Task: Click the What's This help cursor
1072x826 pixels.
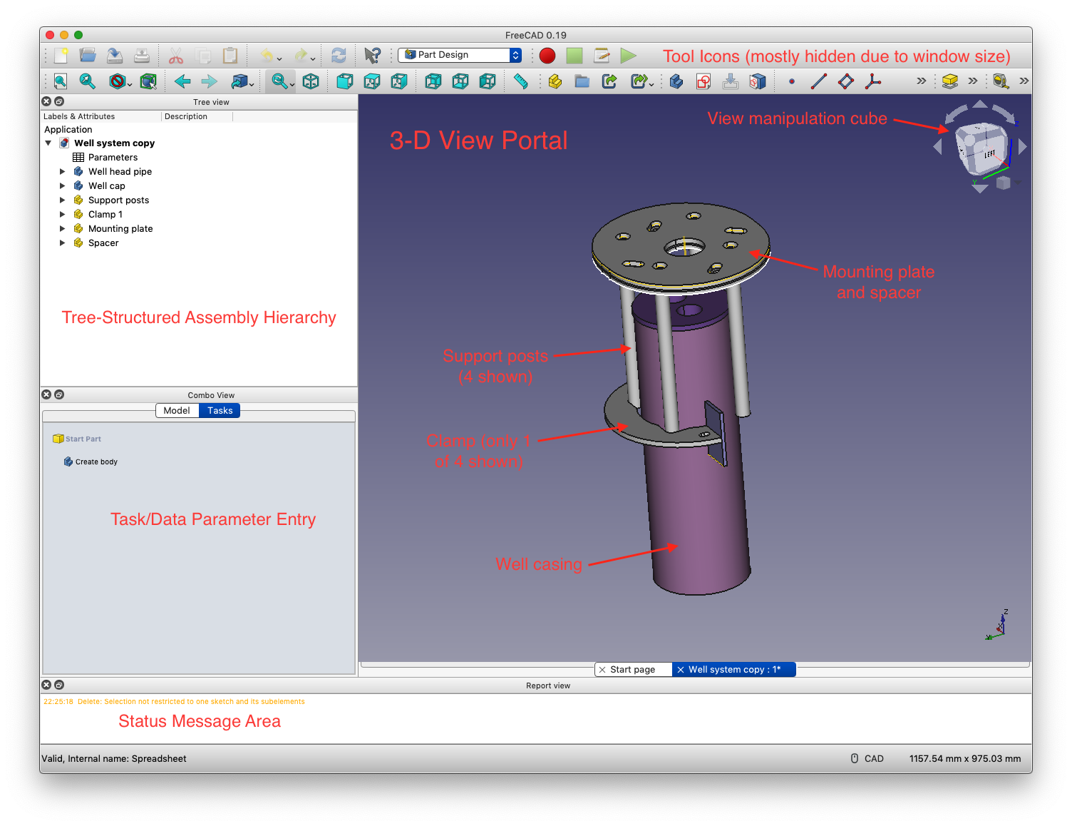Action: tap(372, 56)
